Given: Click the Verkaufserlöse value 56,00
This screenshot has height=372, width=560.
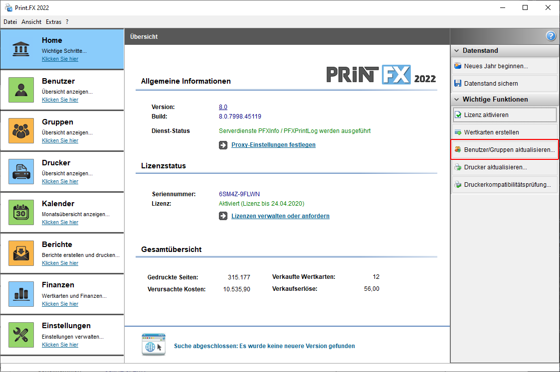Looking at the screenshot, I should pos(372,289).
